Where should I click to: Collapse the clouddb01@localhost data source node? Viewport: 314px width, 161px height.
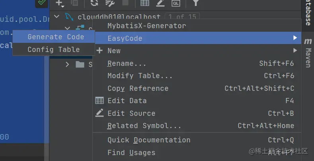[57, 16]
